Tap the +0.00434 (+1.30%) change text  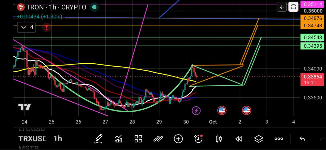(39, 17)
